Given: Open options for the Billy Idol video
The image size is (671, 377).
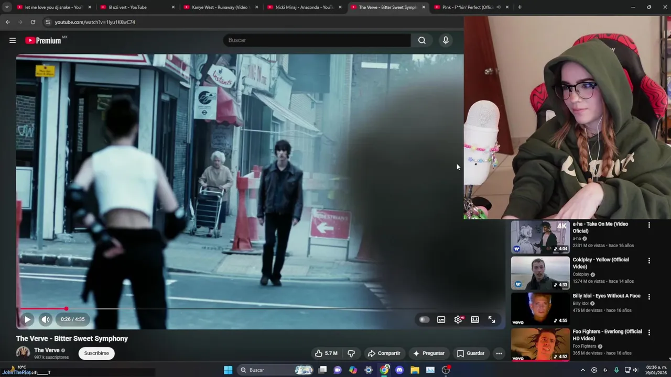Looking at the screenshot, I should 649,296.
